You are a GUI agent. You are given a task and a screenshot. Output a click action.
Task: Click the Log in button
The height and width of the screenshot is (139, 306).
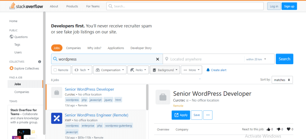(x=274, y=6)
